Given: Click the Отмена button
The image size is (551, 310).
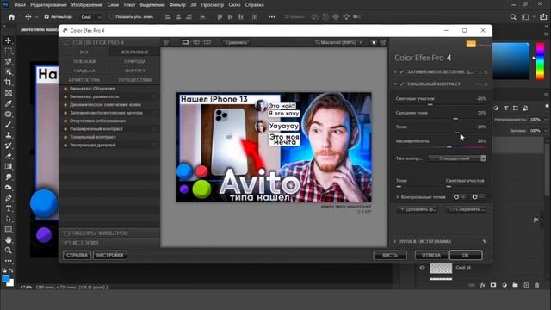Looking at the screenshot, I should pyautogui.click(x=431, y=255).
